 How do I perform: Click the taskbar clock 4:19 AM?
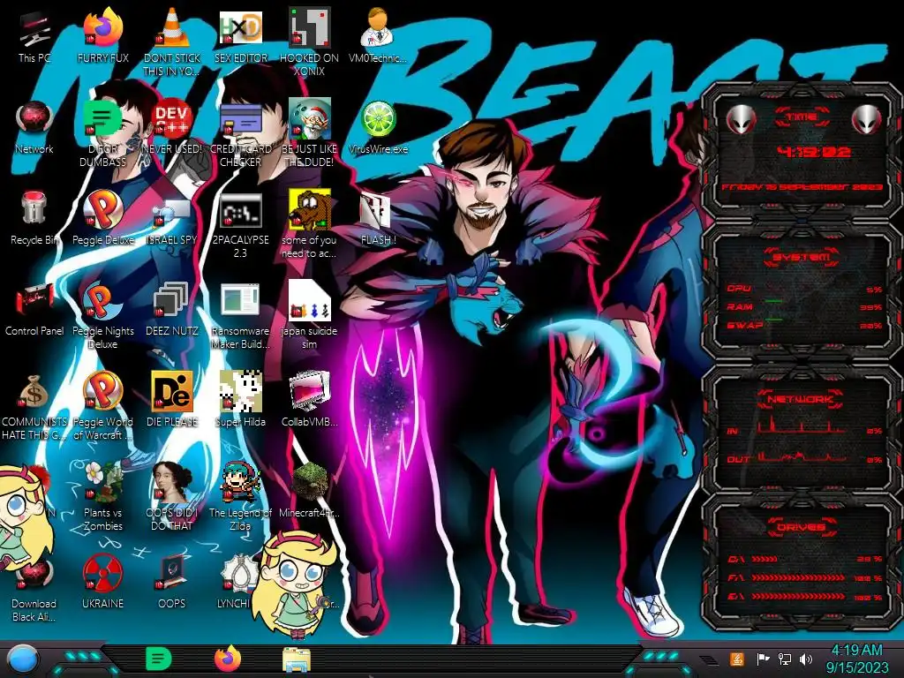[856, 651]
